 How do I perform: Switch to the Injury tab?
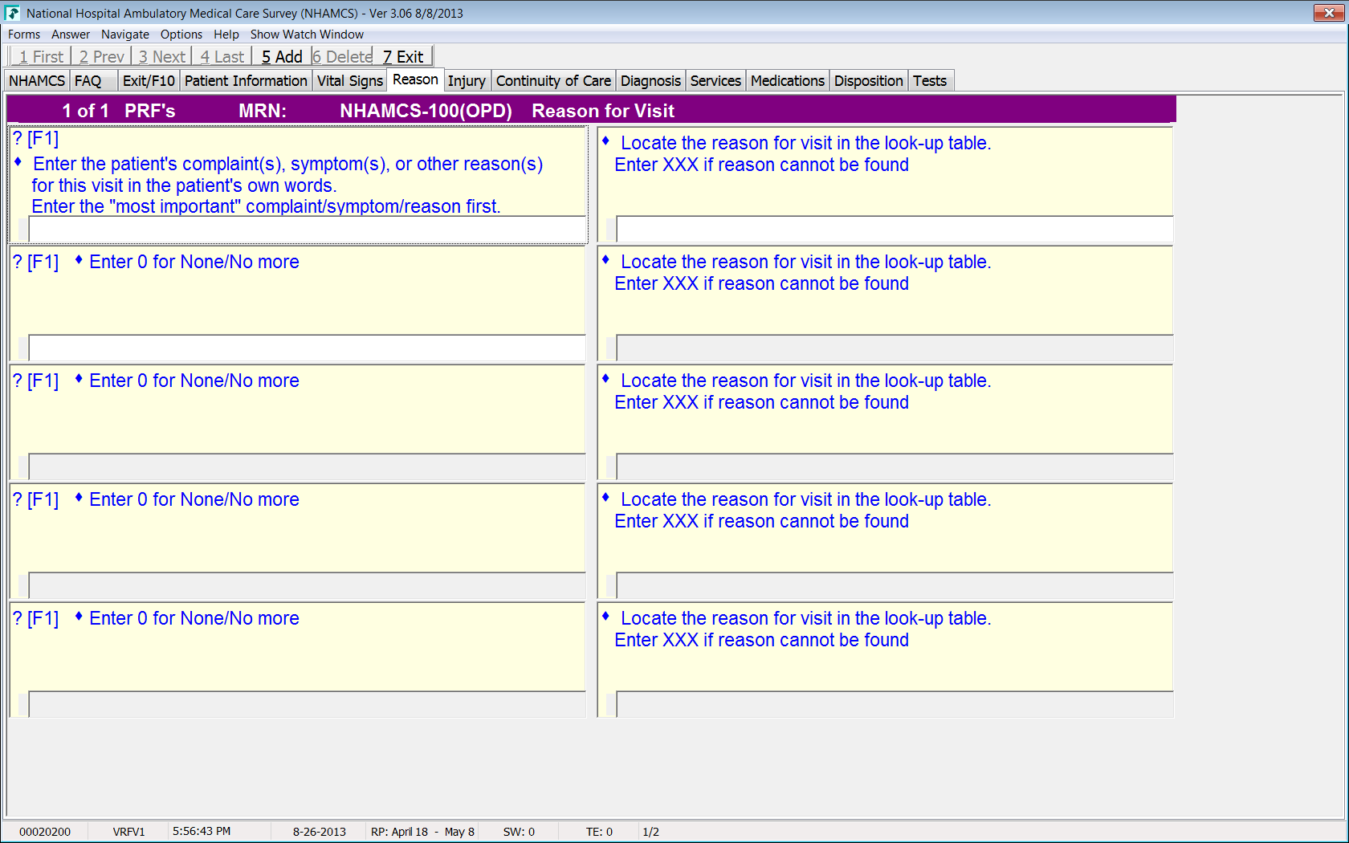(x=467, y=81)
